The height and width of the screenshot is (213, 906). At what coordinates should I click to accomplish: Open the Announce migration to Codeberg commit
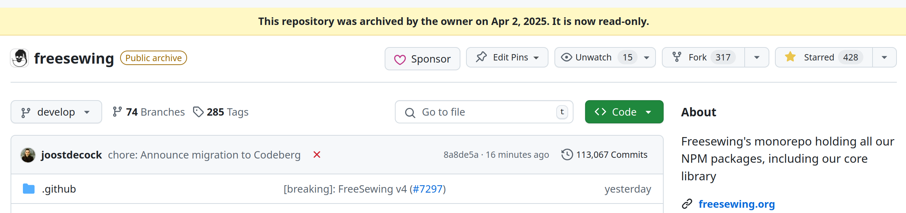[204, 155]
